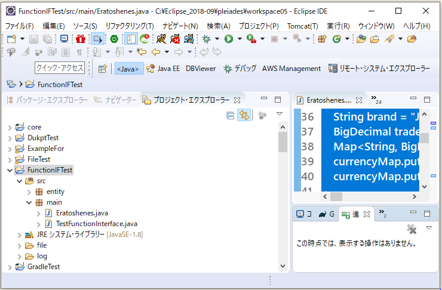This screenshot has height=290, width=442.
Task: Switch to the Java perspective button
Action: 129,69
